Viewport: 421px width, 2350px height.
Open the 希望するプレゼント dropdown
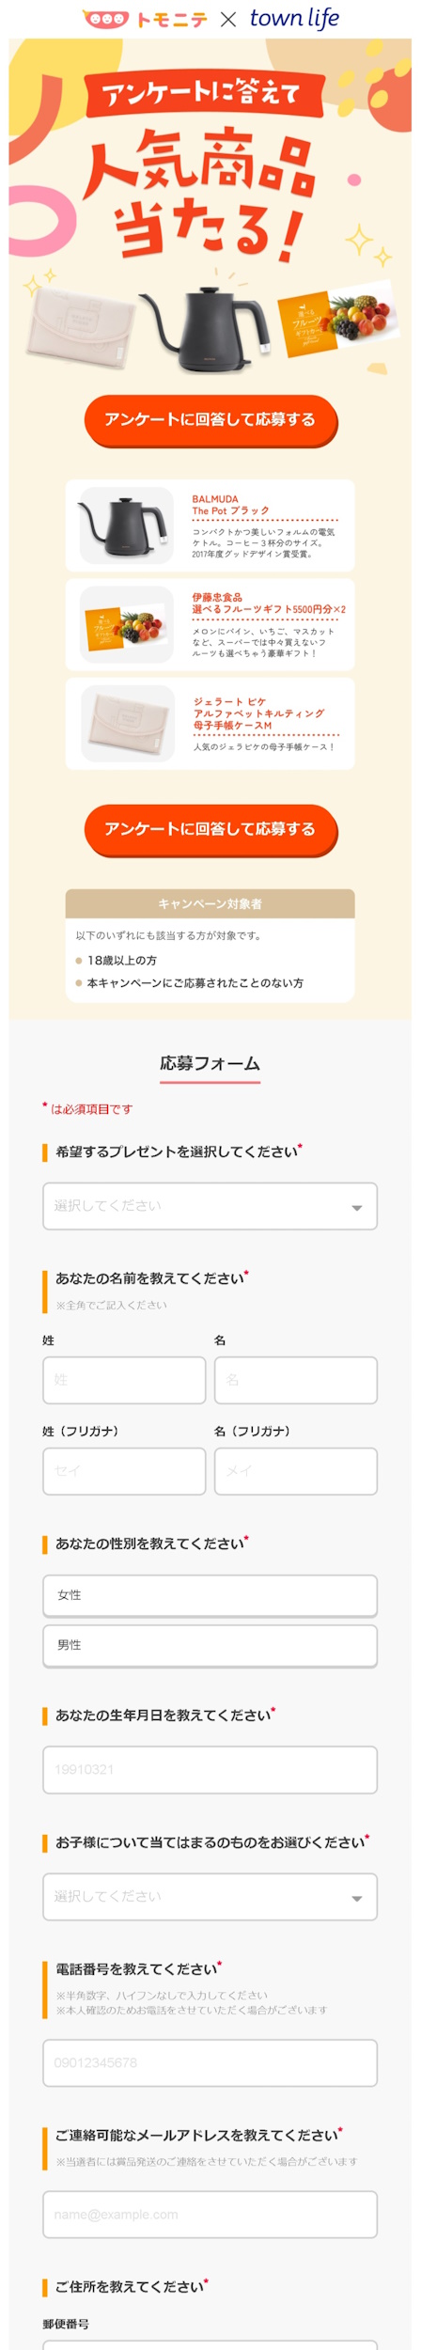click(x=210, y=1205)
